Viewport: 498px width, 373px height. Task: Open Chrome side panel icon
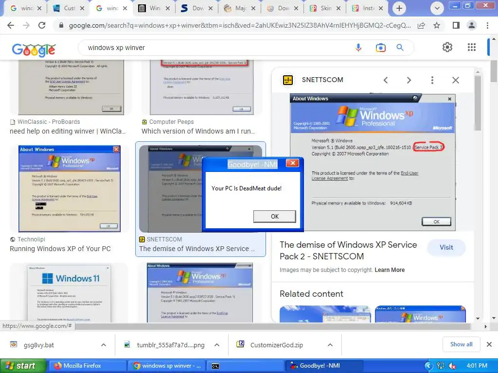point(456,25)
